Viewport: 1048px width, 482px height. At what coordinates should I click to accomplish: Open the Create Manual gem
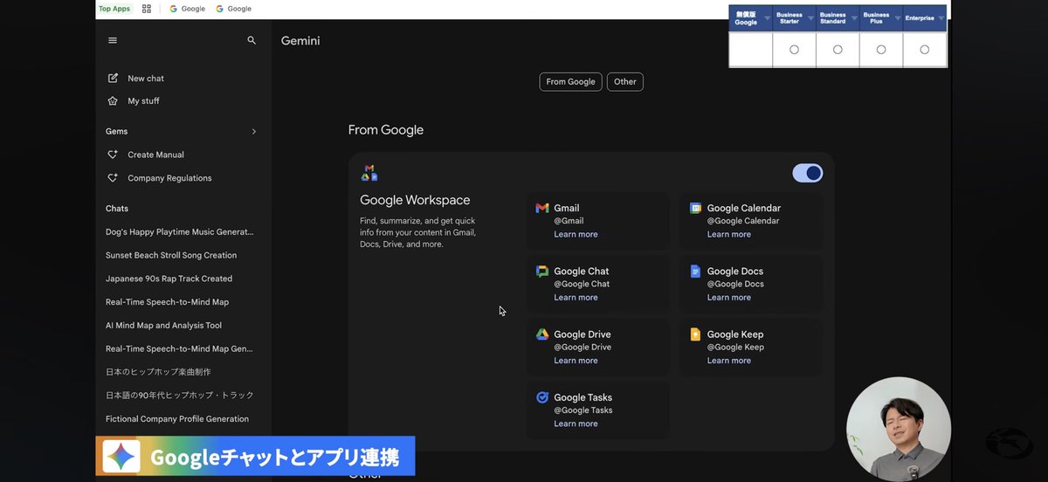click(x=155, y=155)
